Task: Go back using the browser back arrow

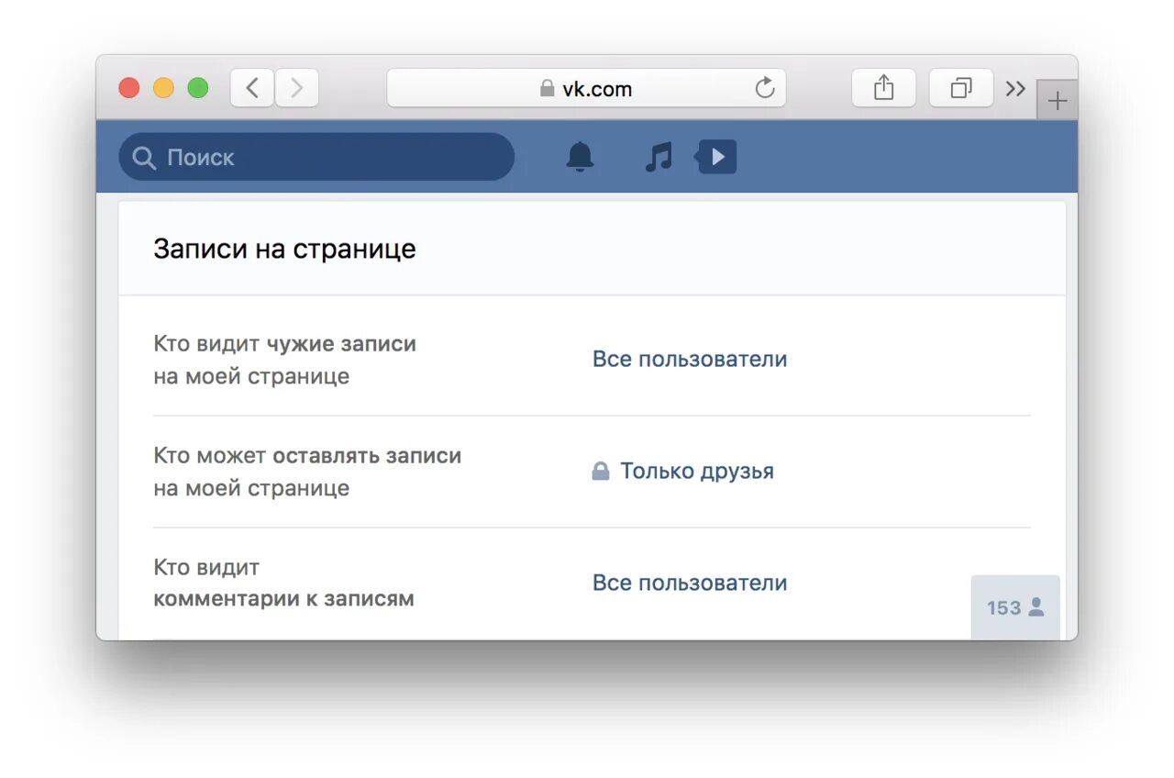Action: (251, 87)
